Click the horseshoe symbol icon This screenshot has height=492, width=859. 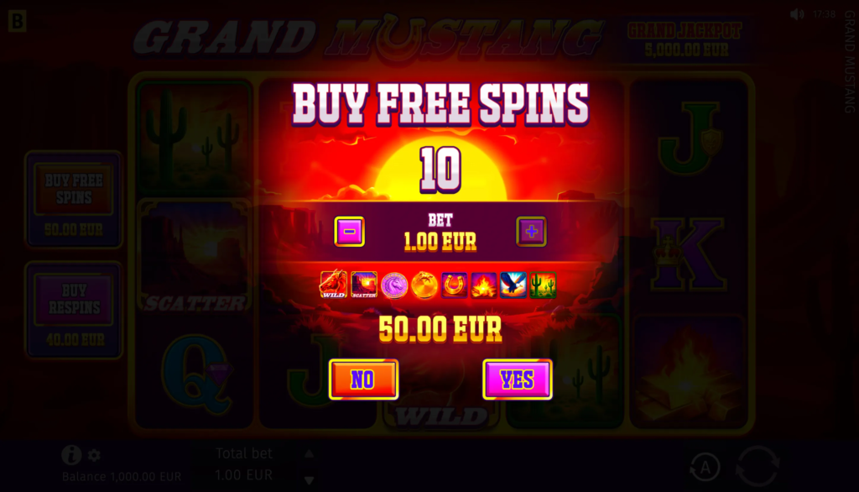click(x=454, y=285)
